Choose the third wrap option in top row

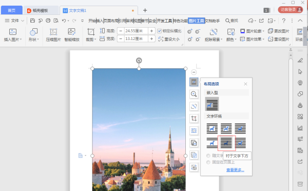coord(240,128)
